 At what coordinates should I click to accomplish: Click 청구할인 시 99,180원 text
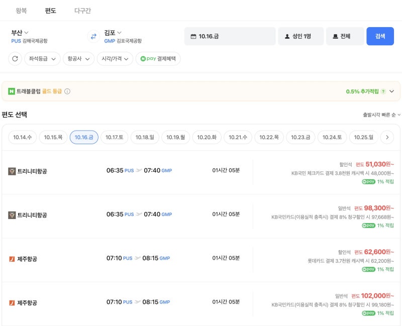click(x=333, y=305)
